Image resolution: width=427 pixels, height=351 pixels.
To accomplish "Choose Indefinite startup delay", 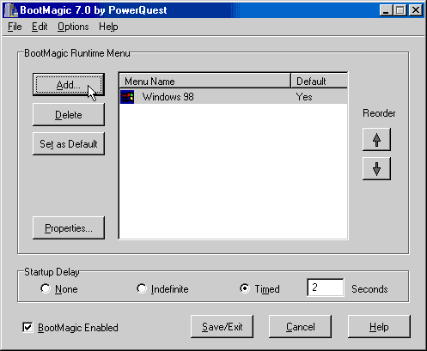I will 142,288.
